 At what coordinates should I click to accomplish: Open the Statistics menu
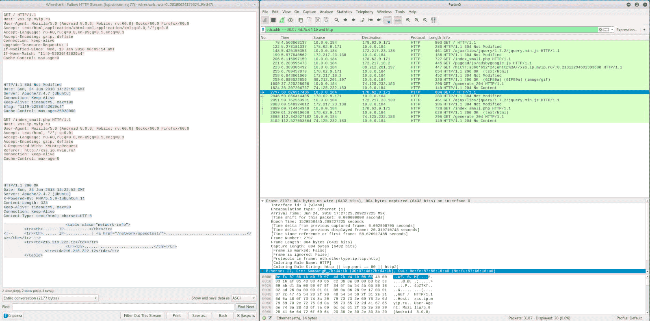coord(344,12)
